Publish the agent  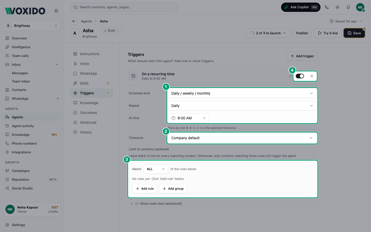pyautogui.click(x=302, y=33)
